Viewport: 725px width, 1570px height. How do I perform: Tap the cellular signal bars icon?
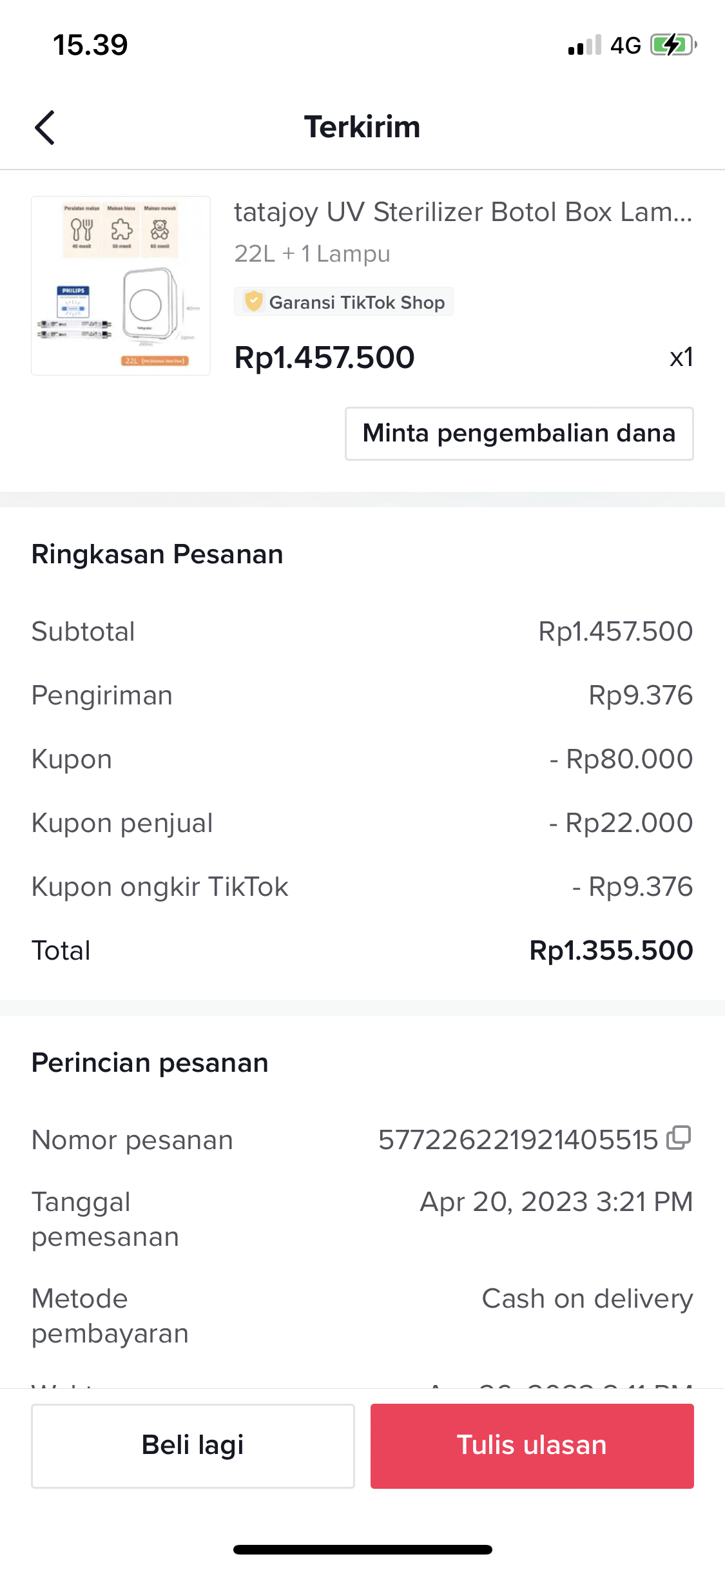585,45
